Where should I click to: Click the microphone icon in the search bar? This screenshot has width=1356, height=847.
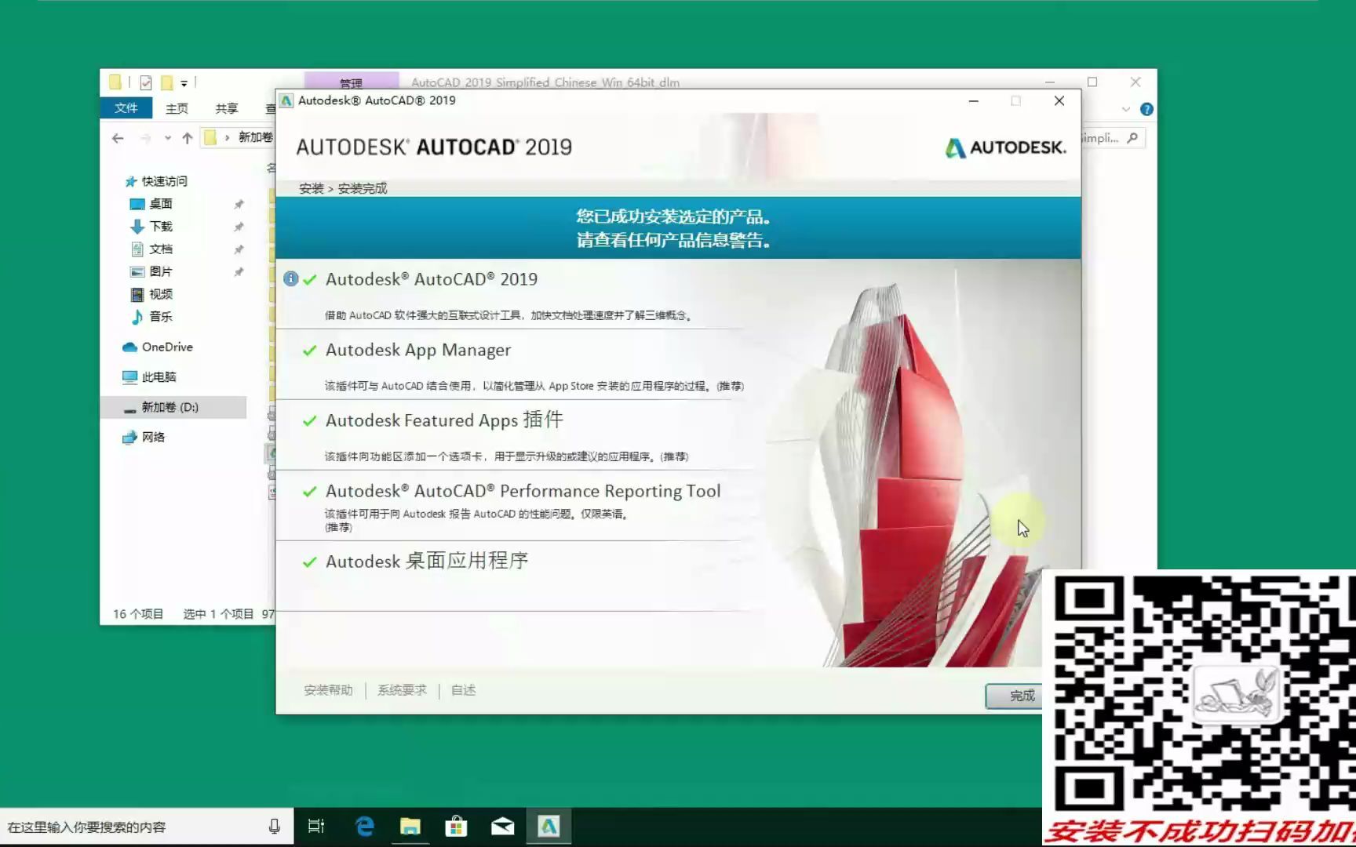[x=273, y=826]
